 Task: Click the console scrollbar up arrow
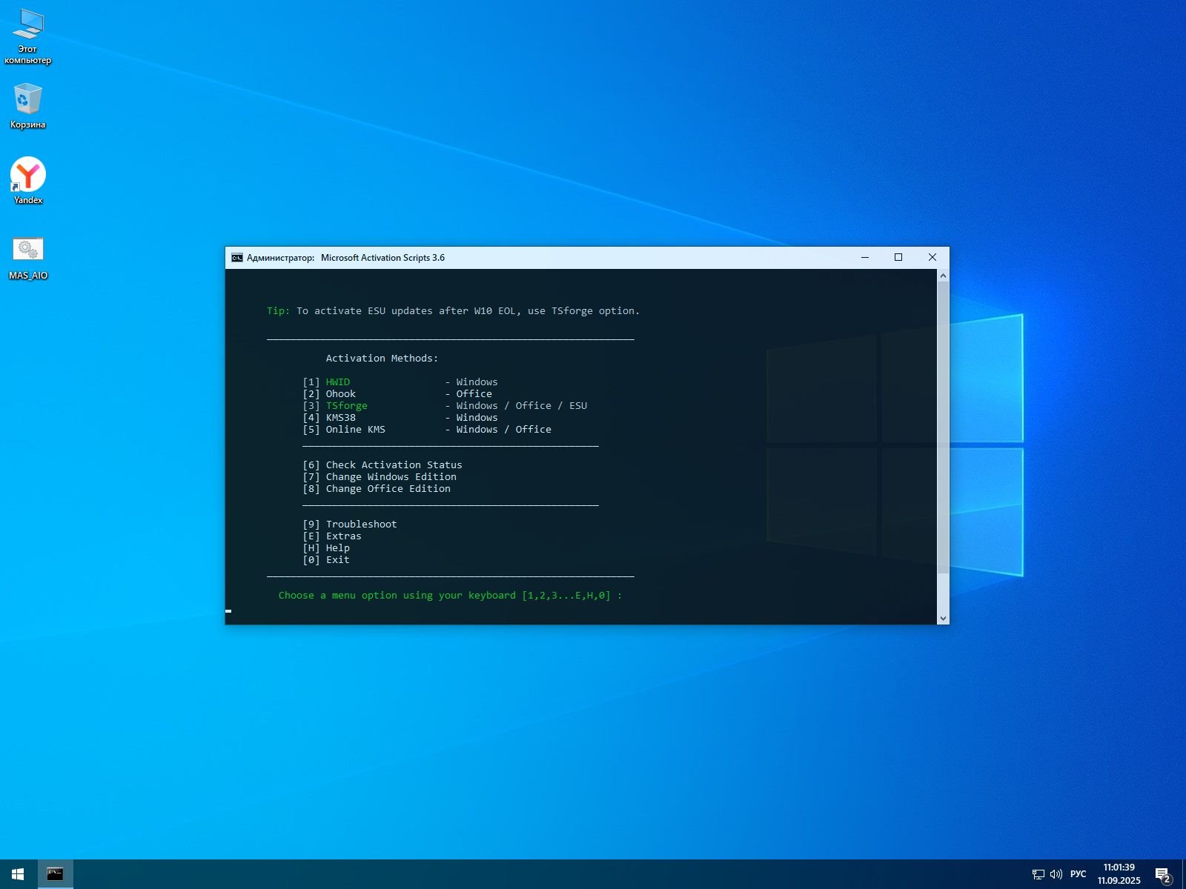[x=943, y=276]
